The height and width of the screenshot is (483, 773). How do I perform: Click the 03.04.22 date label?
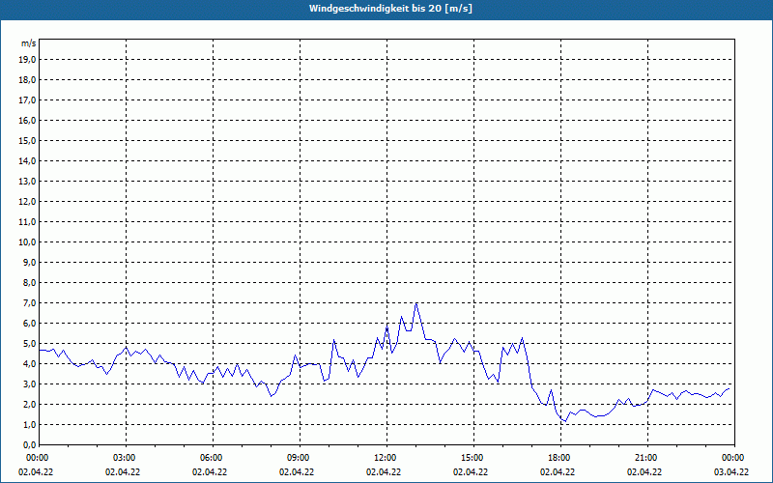[x=731, y=471]
